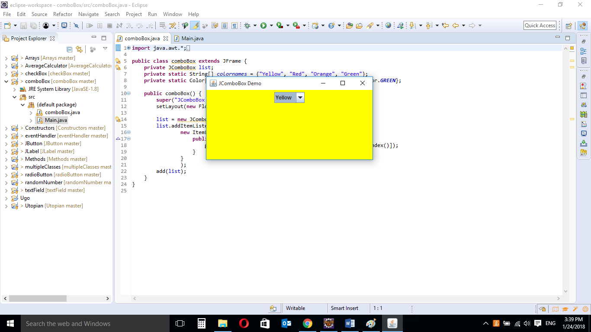Screen dimensions: 591x332
Task: Toggle Mark Occurrences highlighter button
Action: 195,26
